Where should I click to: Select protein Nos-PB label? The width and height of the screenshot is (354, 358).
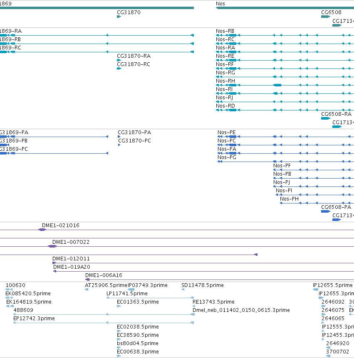coord(282,174)
